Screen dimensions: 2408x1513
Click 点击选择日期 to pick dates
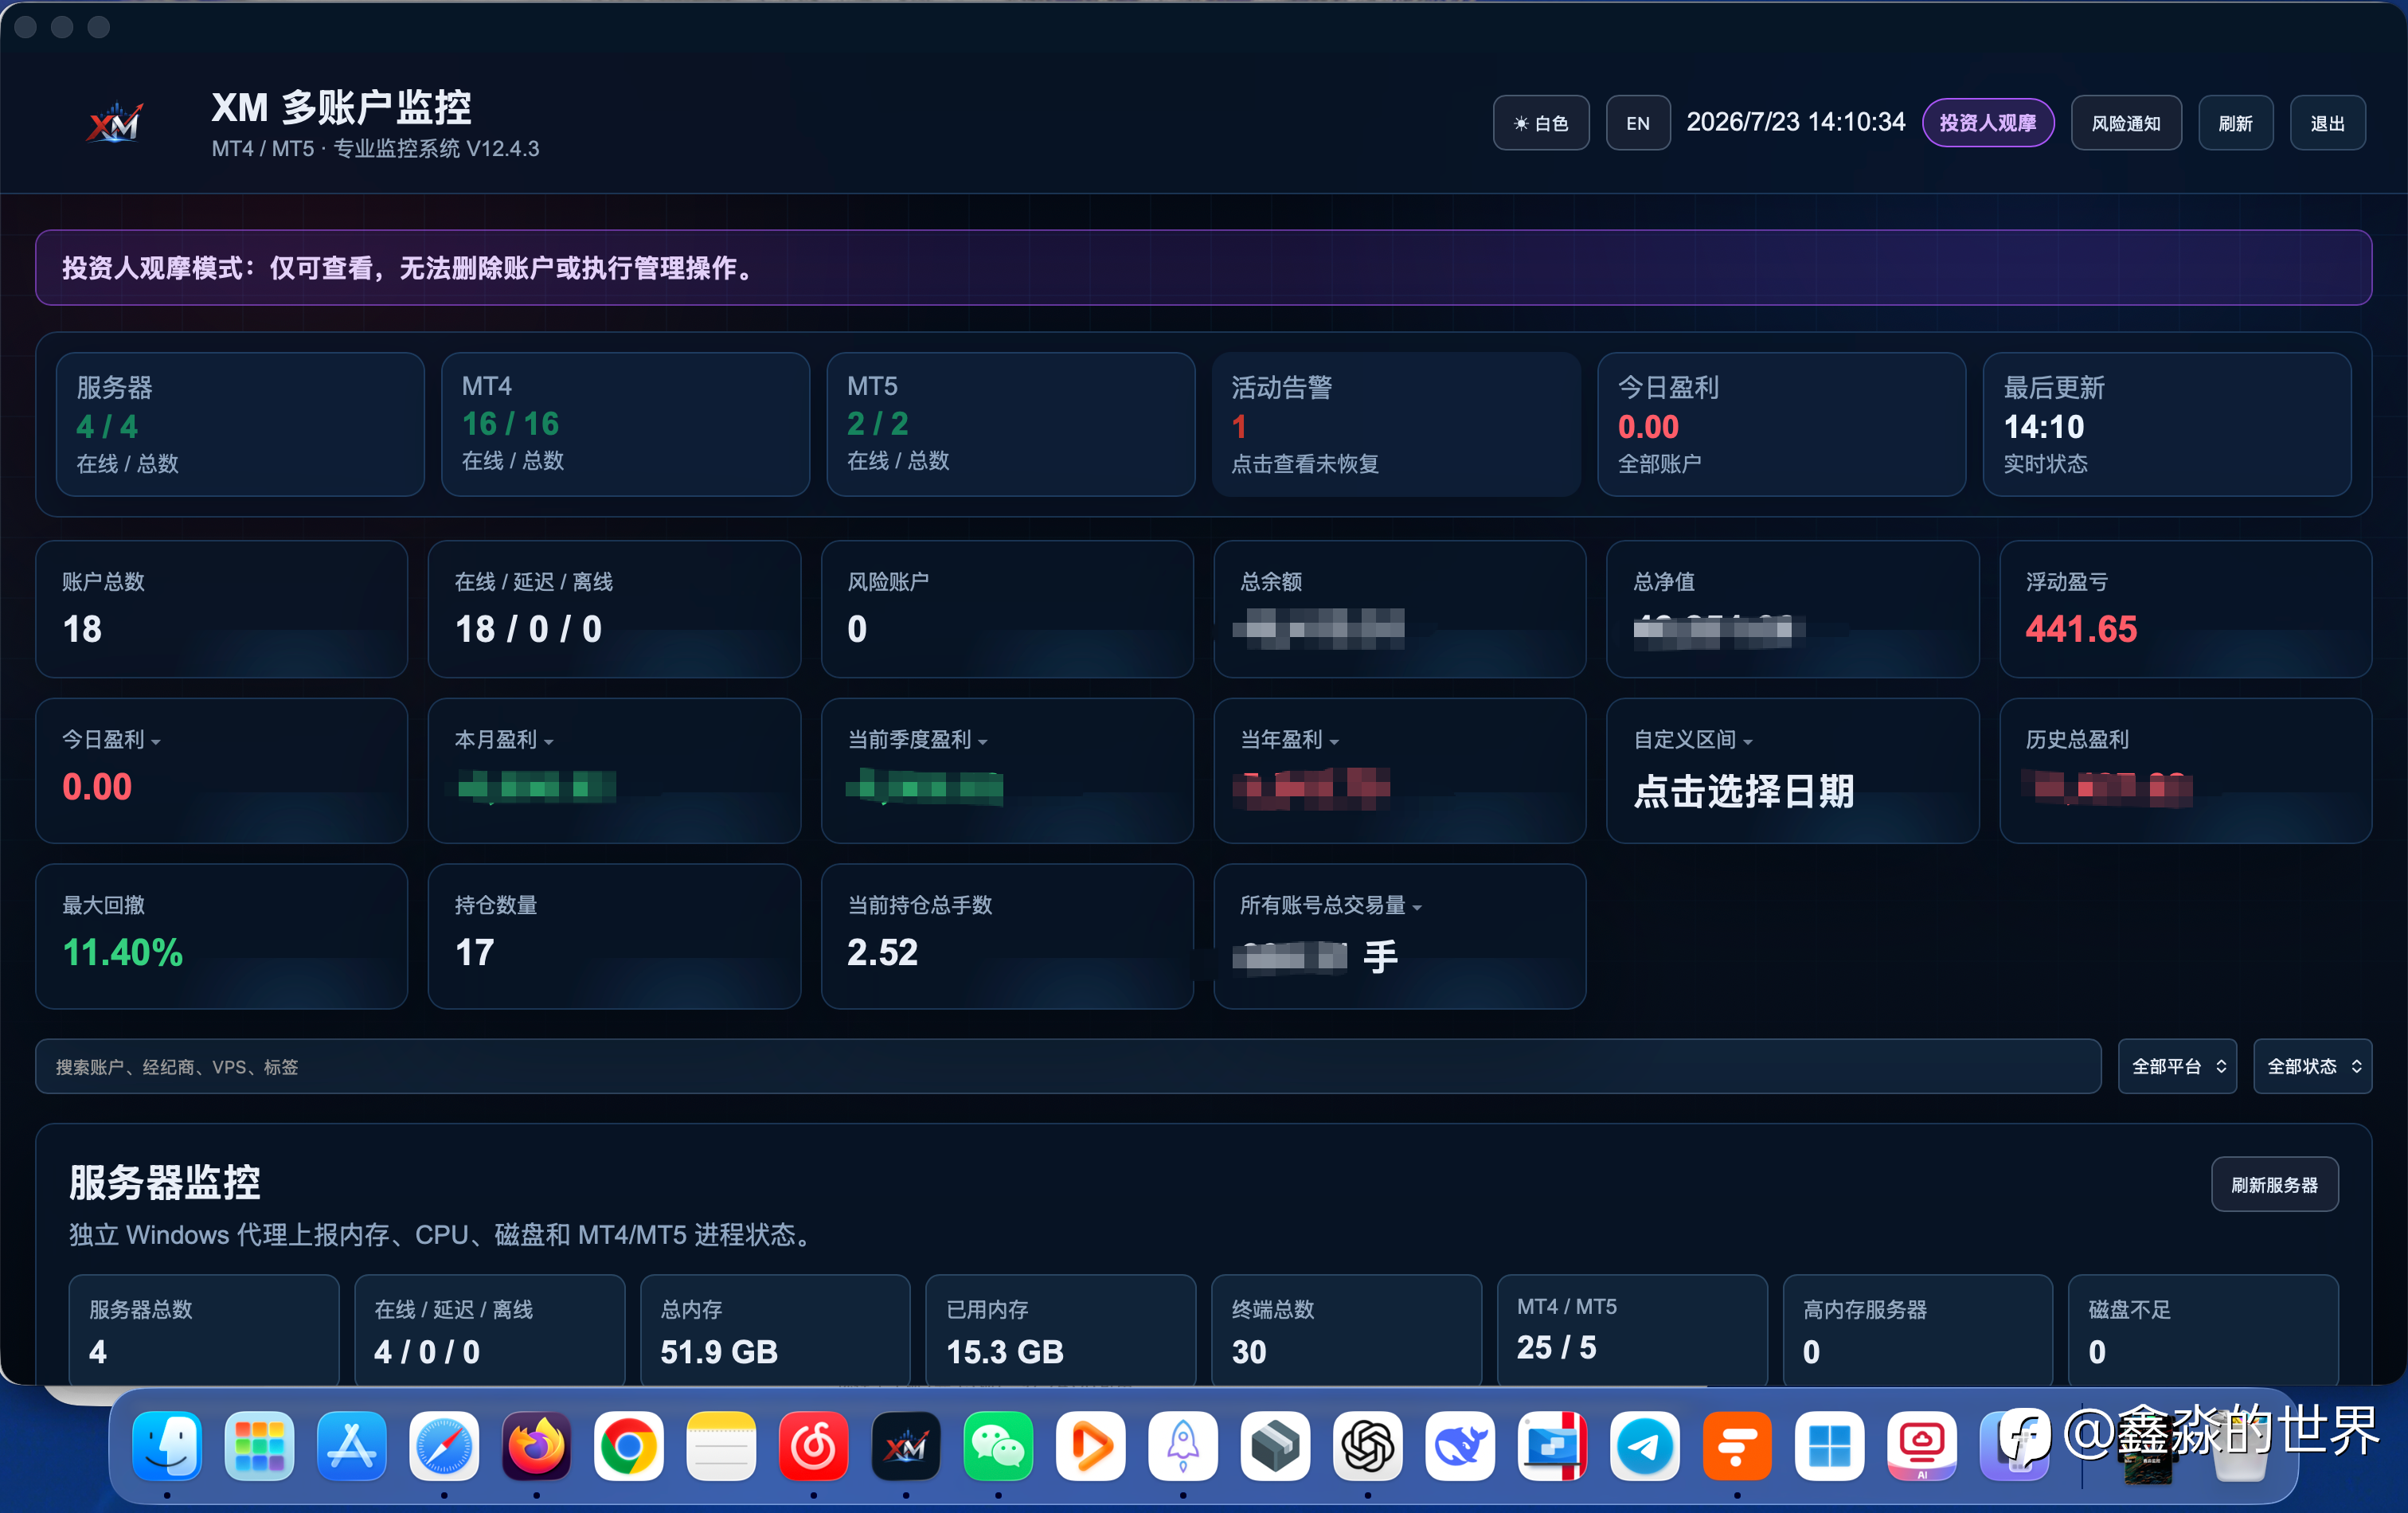pyautogui.click(x=1743, y=791)
